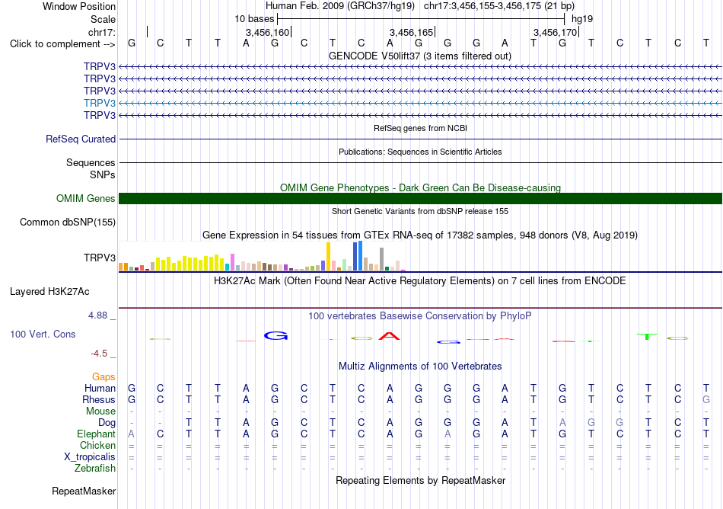Click the dark green OMIM Genes bar
This screenshot has width=723, height=509.
420,198
